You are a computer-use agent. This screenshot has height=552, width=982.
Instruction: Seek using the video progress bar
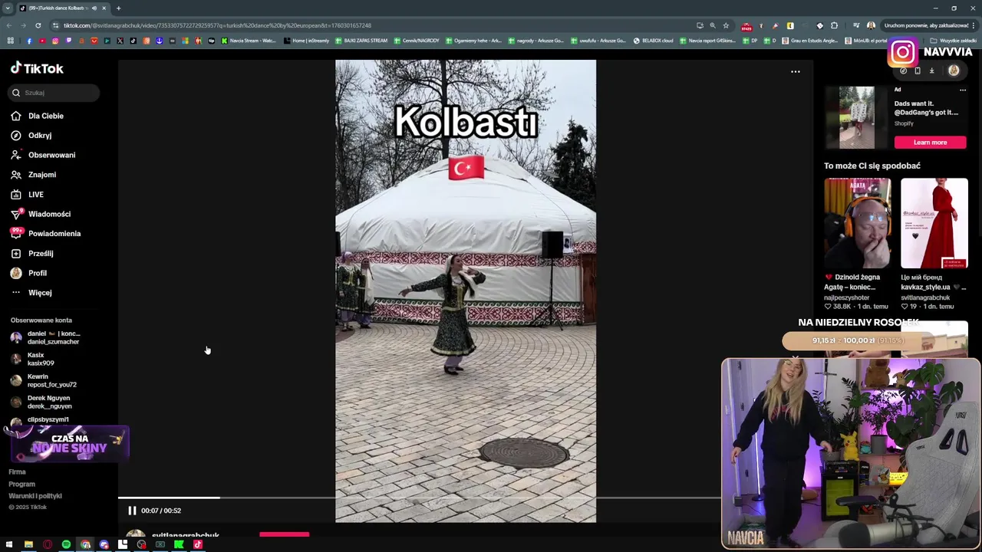419,498
